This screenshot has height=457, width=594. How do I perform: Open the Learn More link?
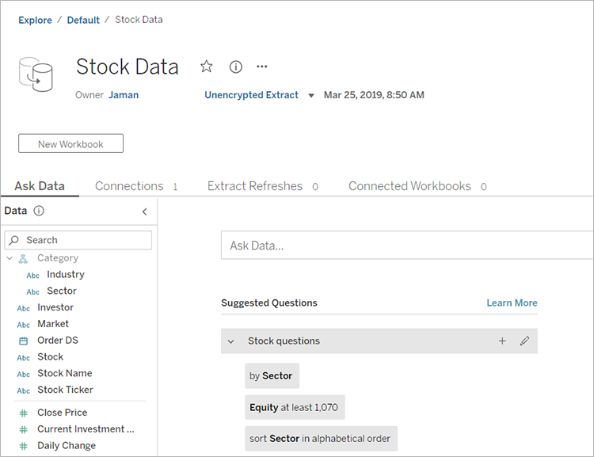click(x=512, y=303)
